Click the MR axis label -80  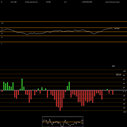pos(124,108)
